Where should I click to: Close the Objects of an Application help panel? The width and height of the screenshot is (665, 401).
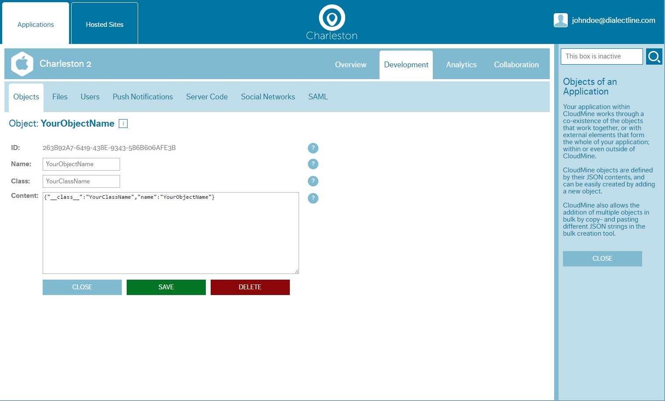[x=603, y=259]
